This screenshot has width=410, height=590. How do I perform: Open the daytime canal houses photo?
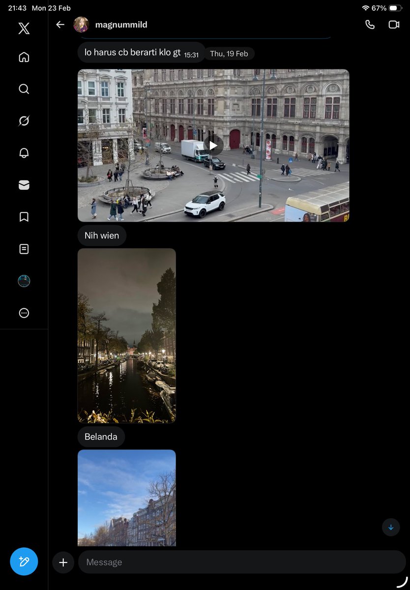click(x=127, y=498)
